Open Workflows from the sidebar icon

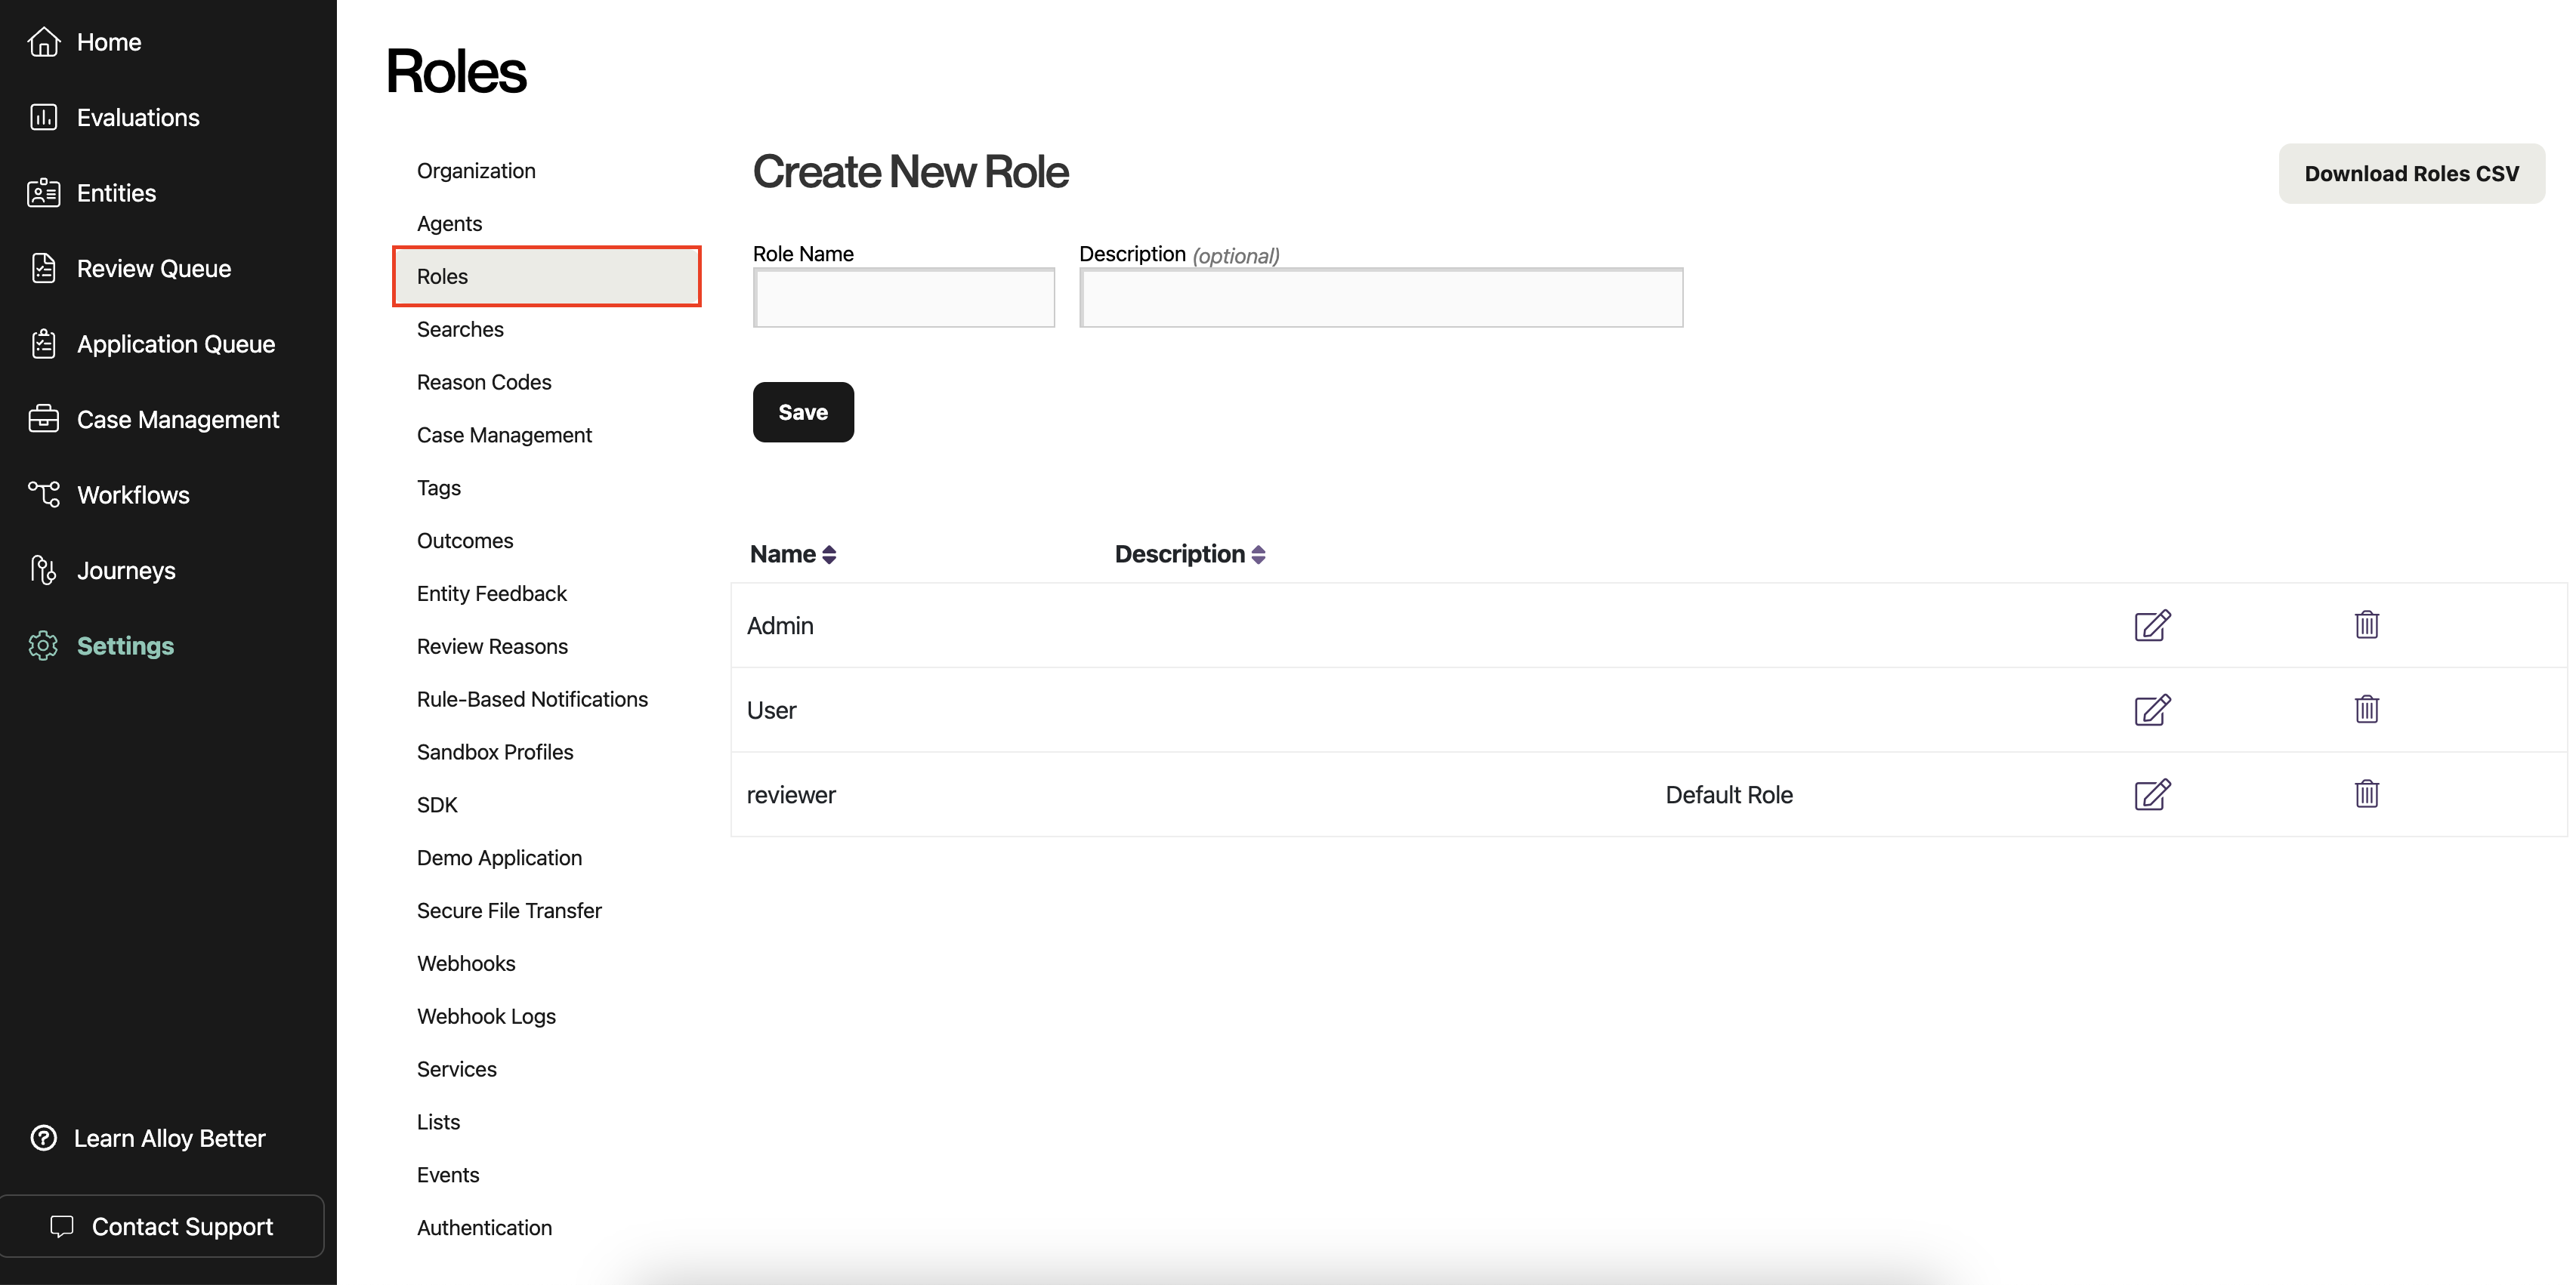click(x=44, y=495)
